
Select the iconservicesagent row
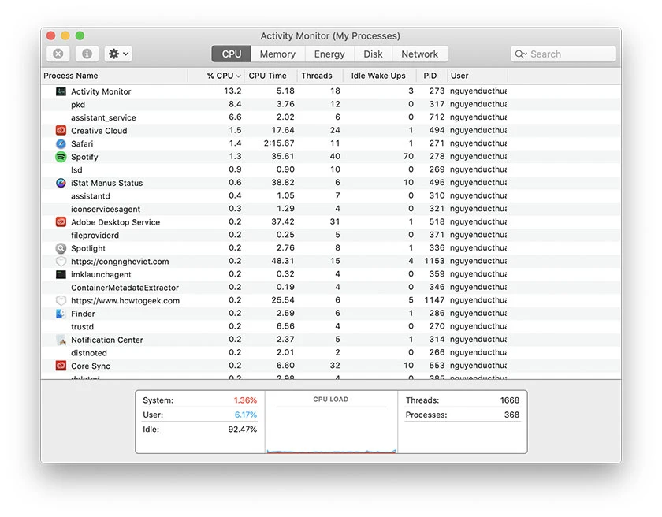click(331, 209)
